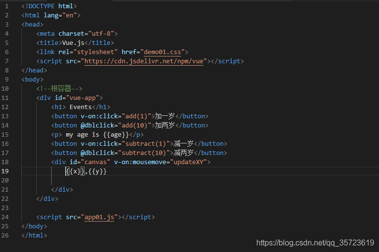Click the '减一岁' button label text
This screenshot has width=379, height=252.
pyautogui.click(x=183, y=144)
